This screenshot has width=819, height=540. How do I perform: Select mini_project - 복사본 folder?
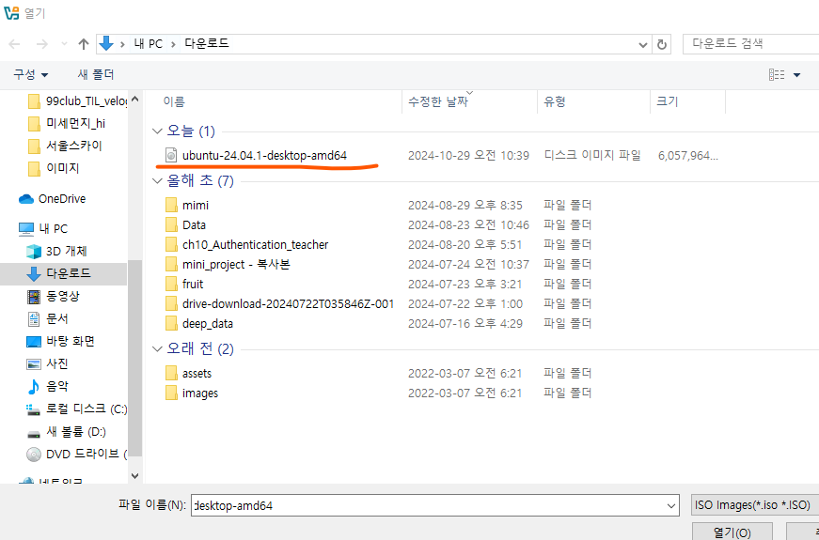click(236, 265)
